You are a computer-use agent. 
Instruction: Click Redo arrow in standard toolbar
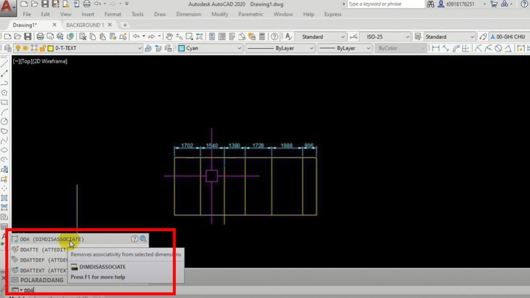pyautogui.click(x=152, y=37)
